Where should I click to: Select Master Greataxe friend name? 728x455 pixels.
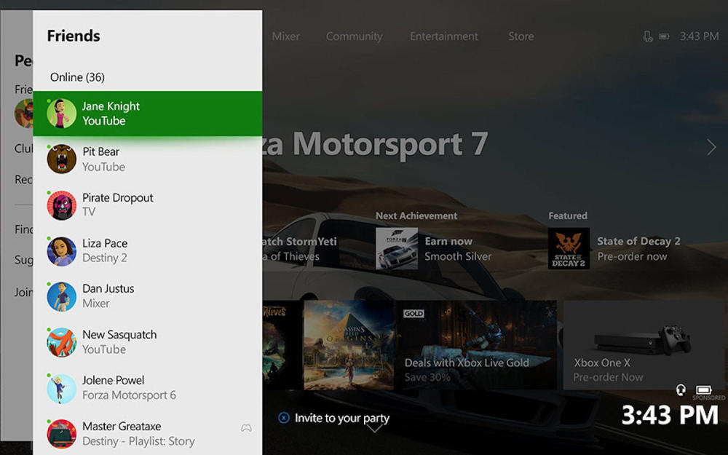coord(122,426)
